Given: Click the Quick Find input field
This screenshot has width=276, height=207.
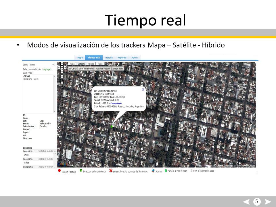Looking at the screenshot, I should [43, 73].
